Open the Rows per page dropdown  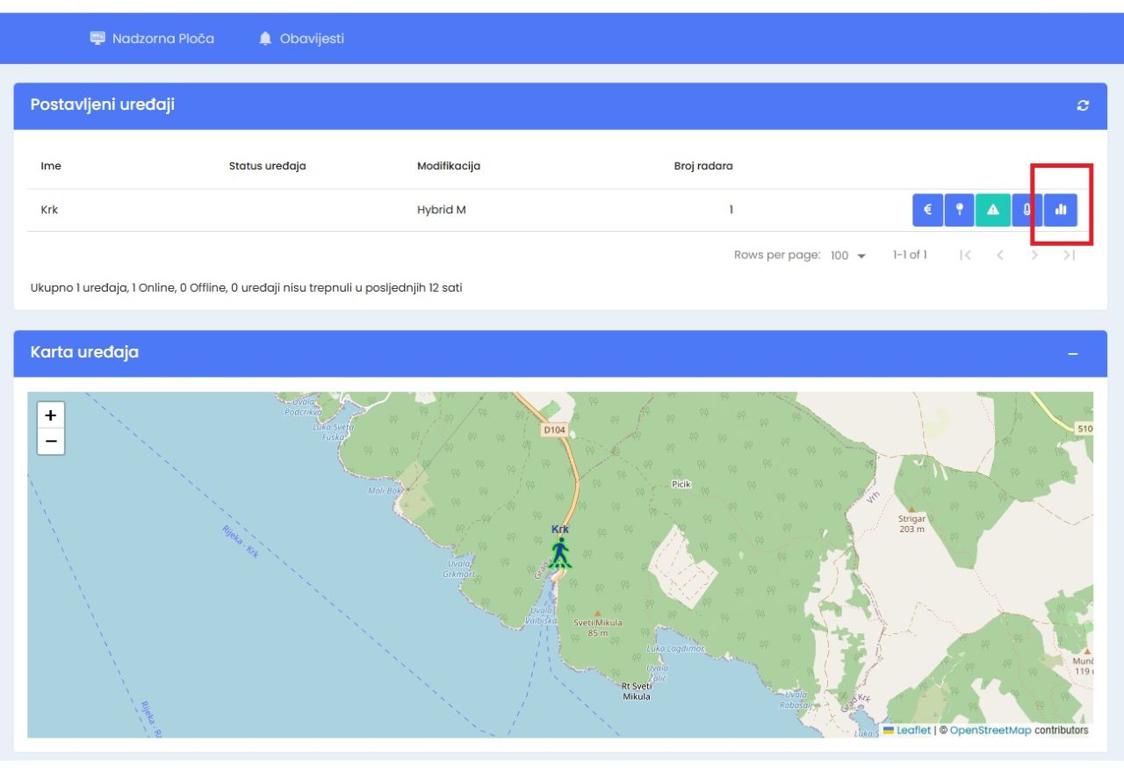click(848, 256)
